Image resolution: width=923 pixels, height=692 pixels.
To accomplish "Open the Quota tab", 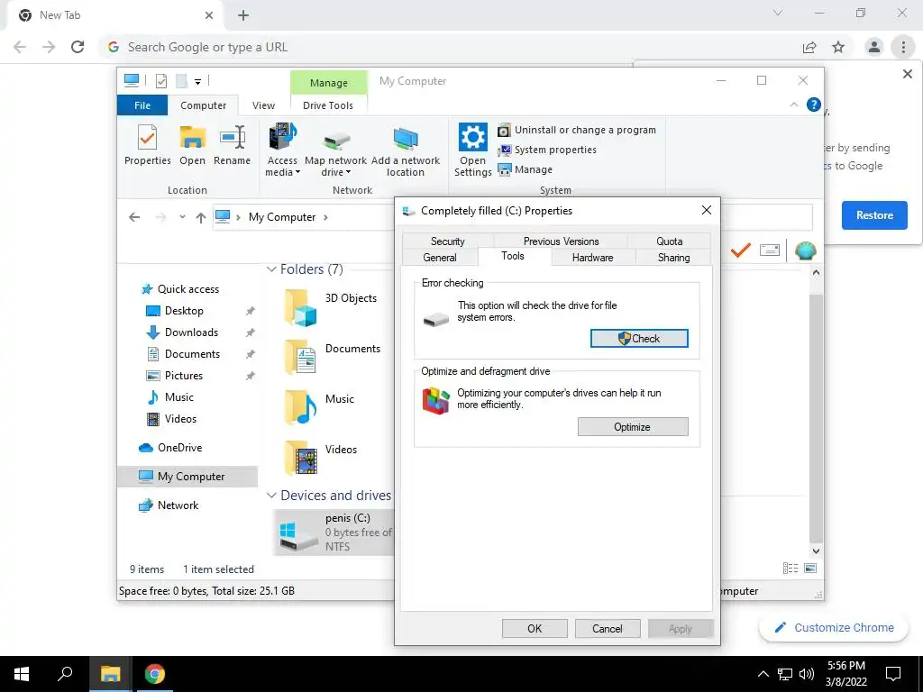I will 670,241.
